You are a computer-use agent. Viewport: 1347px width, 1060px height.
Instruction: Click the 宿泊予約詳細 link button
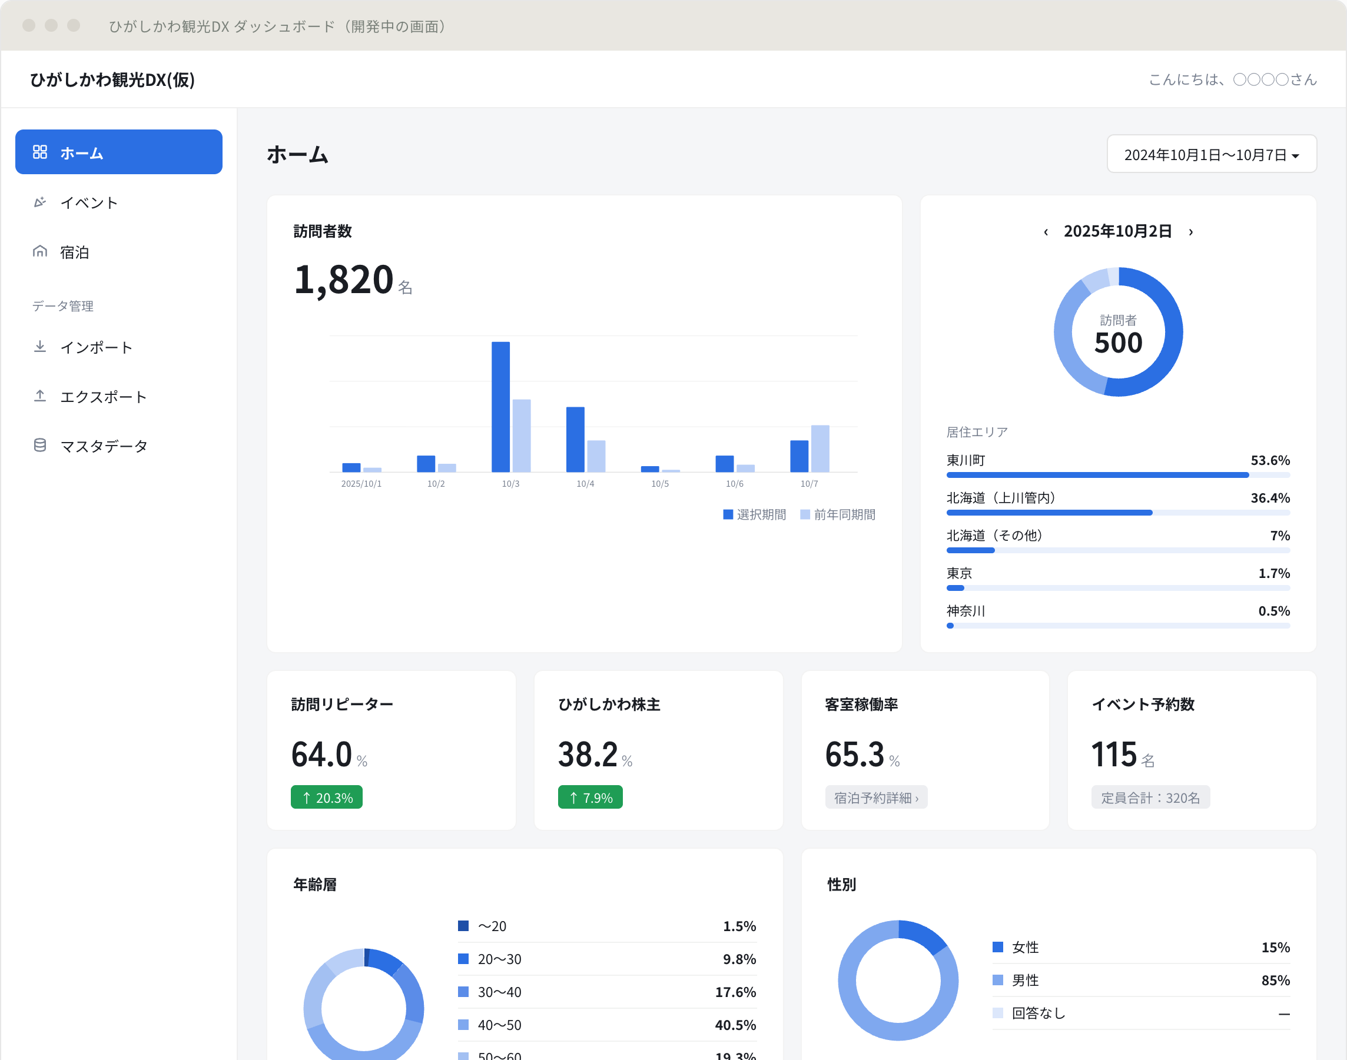[876, 798]
